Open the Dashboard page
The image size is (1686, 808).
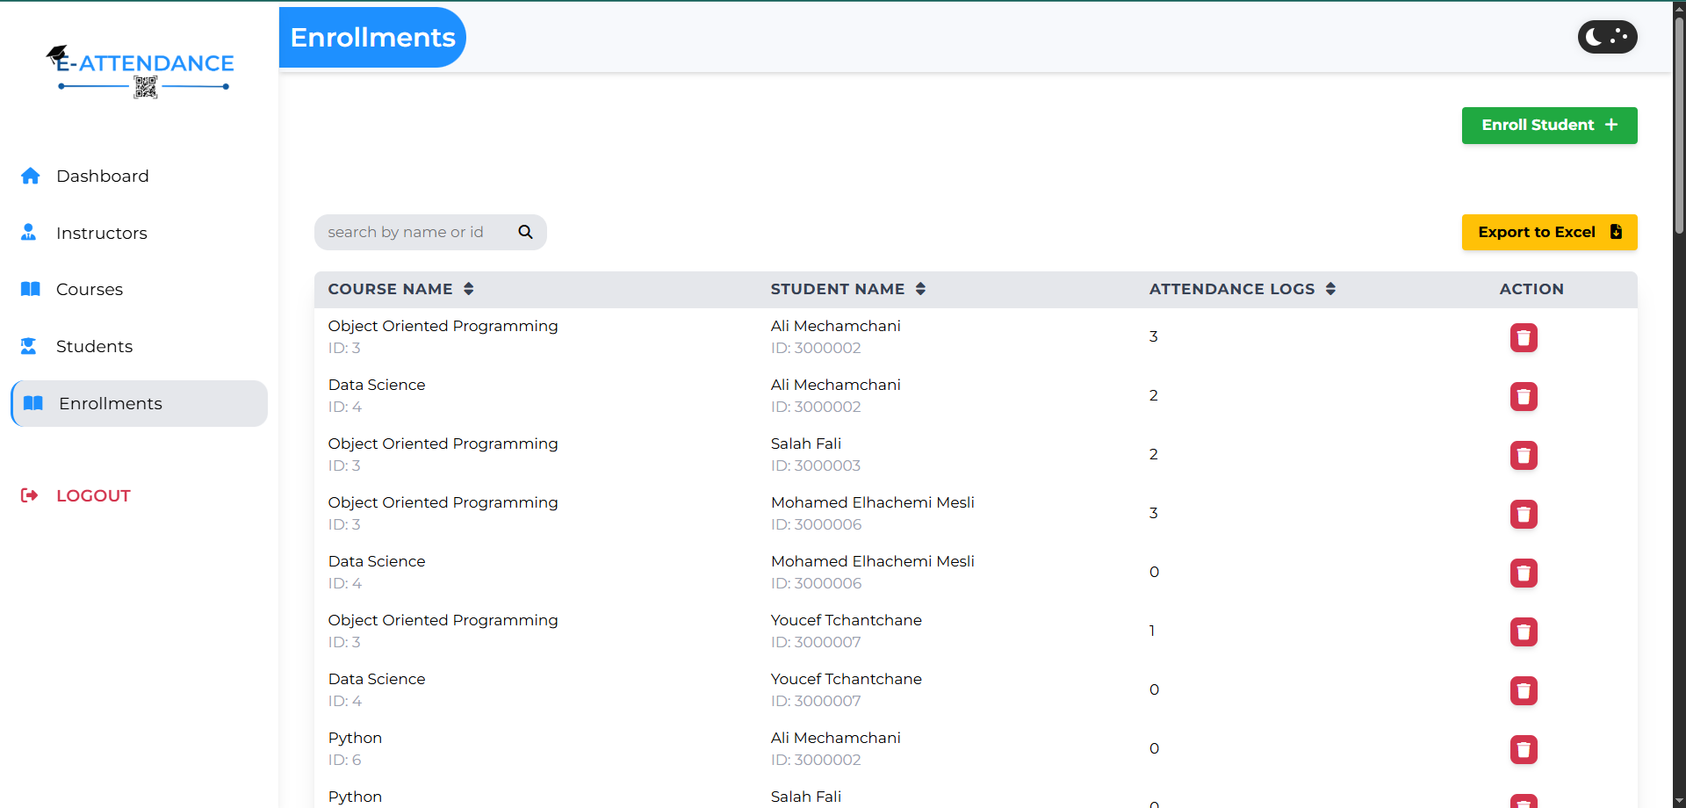pyautogui.click(x=102, y=177)
